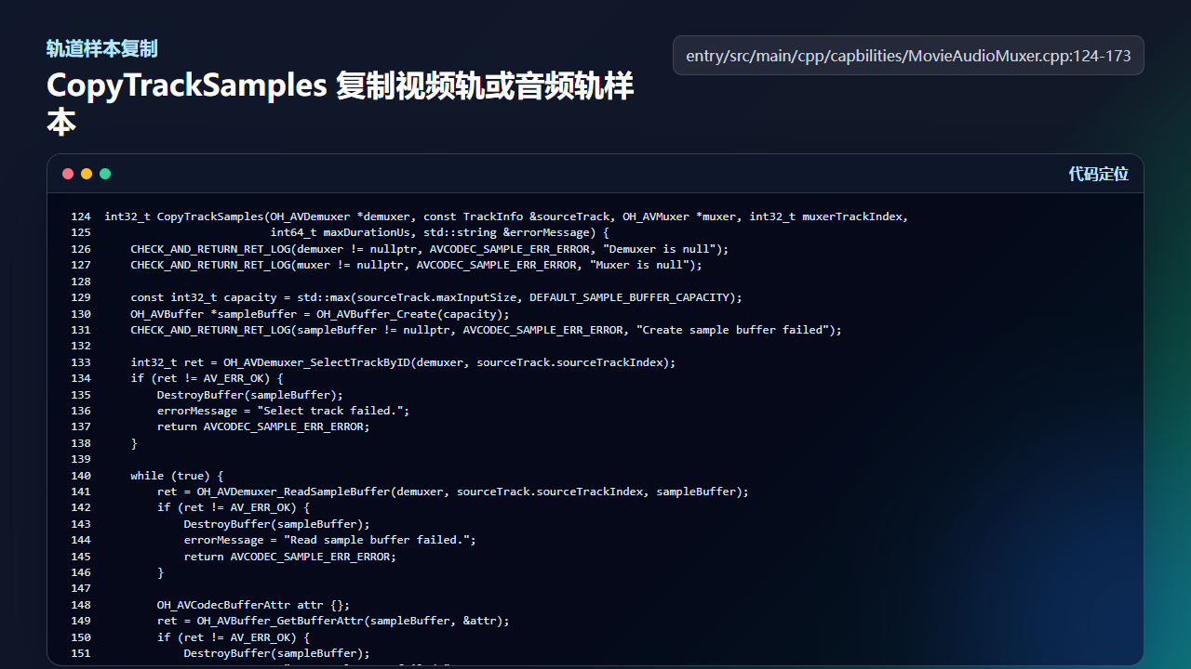Click the green window dot

tap(105, 174)
